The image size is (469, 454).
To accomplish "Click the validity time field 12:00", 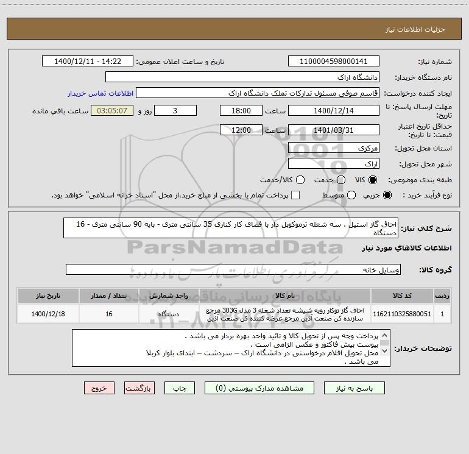I will [x=241, y=130].
